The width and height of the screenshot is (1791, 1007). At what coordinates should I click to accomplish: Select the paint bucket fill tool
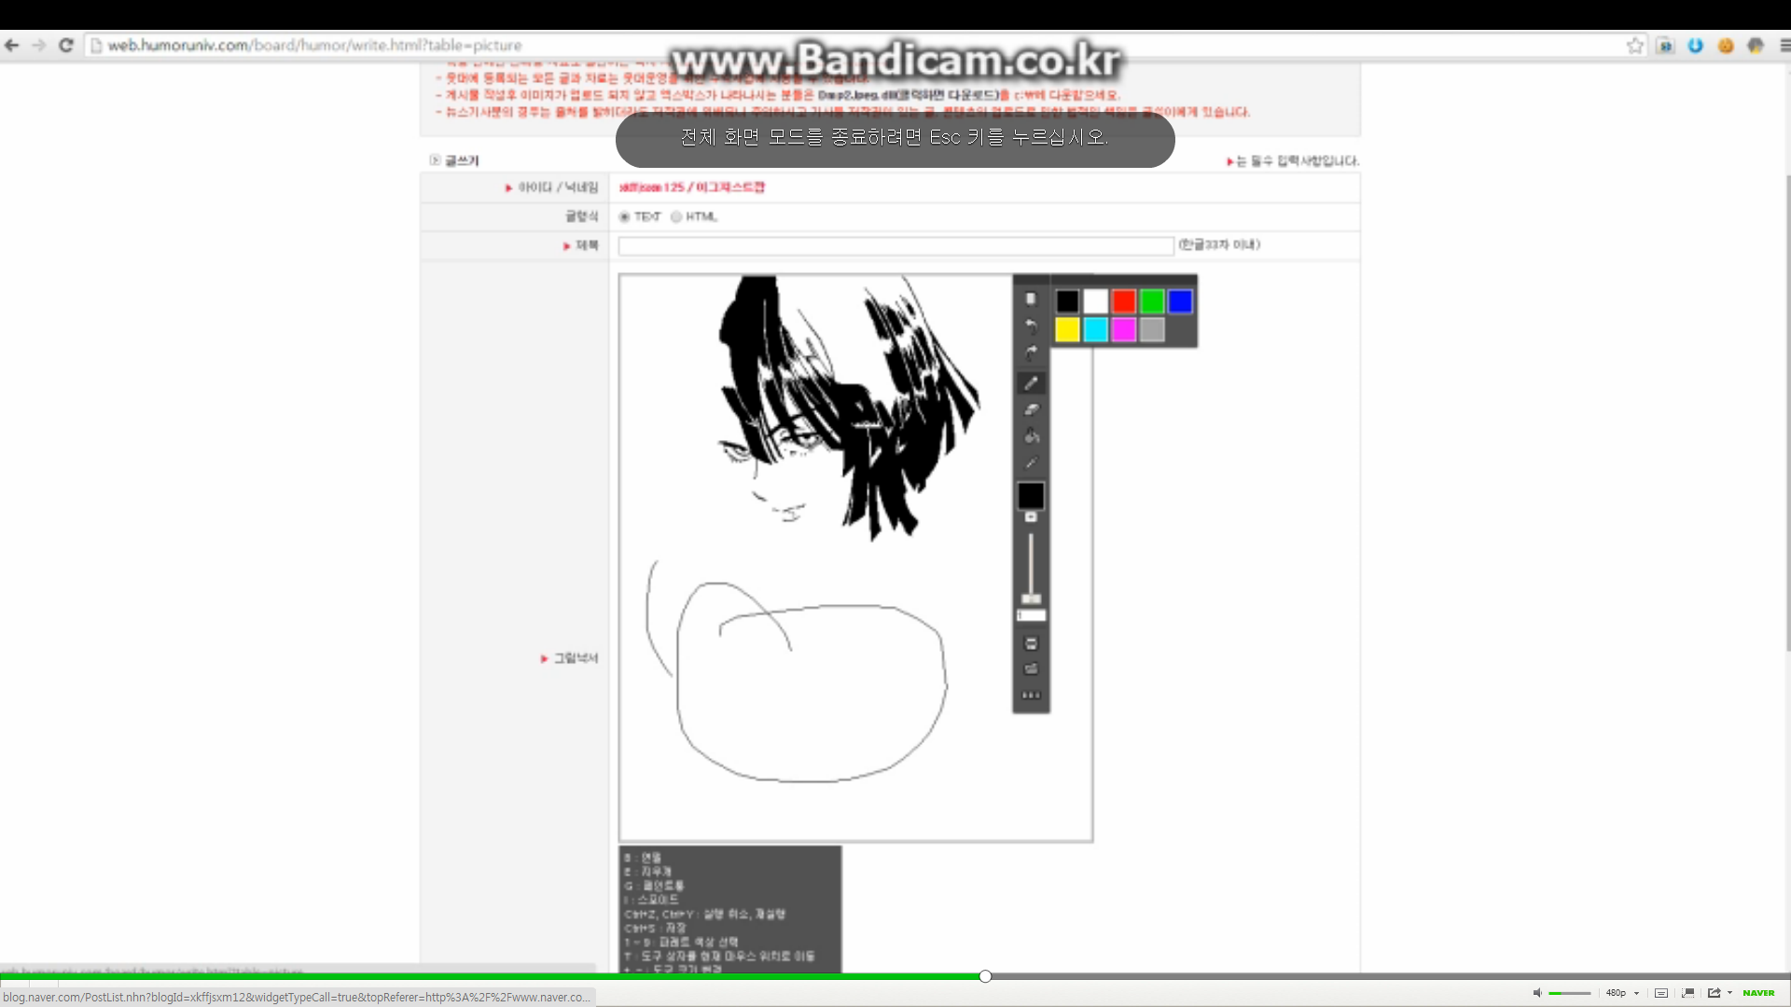point(1031,435)
